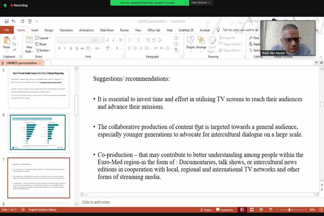
Task: Switch to Normal view in status bar
Action: tap(242, 210)
